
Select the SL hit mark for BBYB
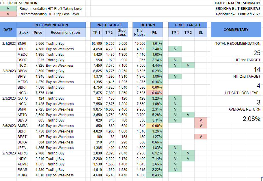pyautogui.click(x=201, y=120)
